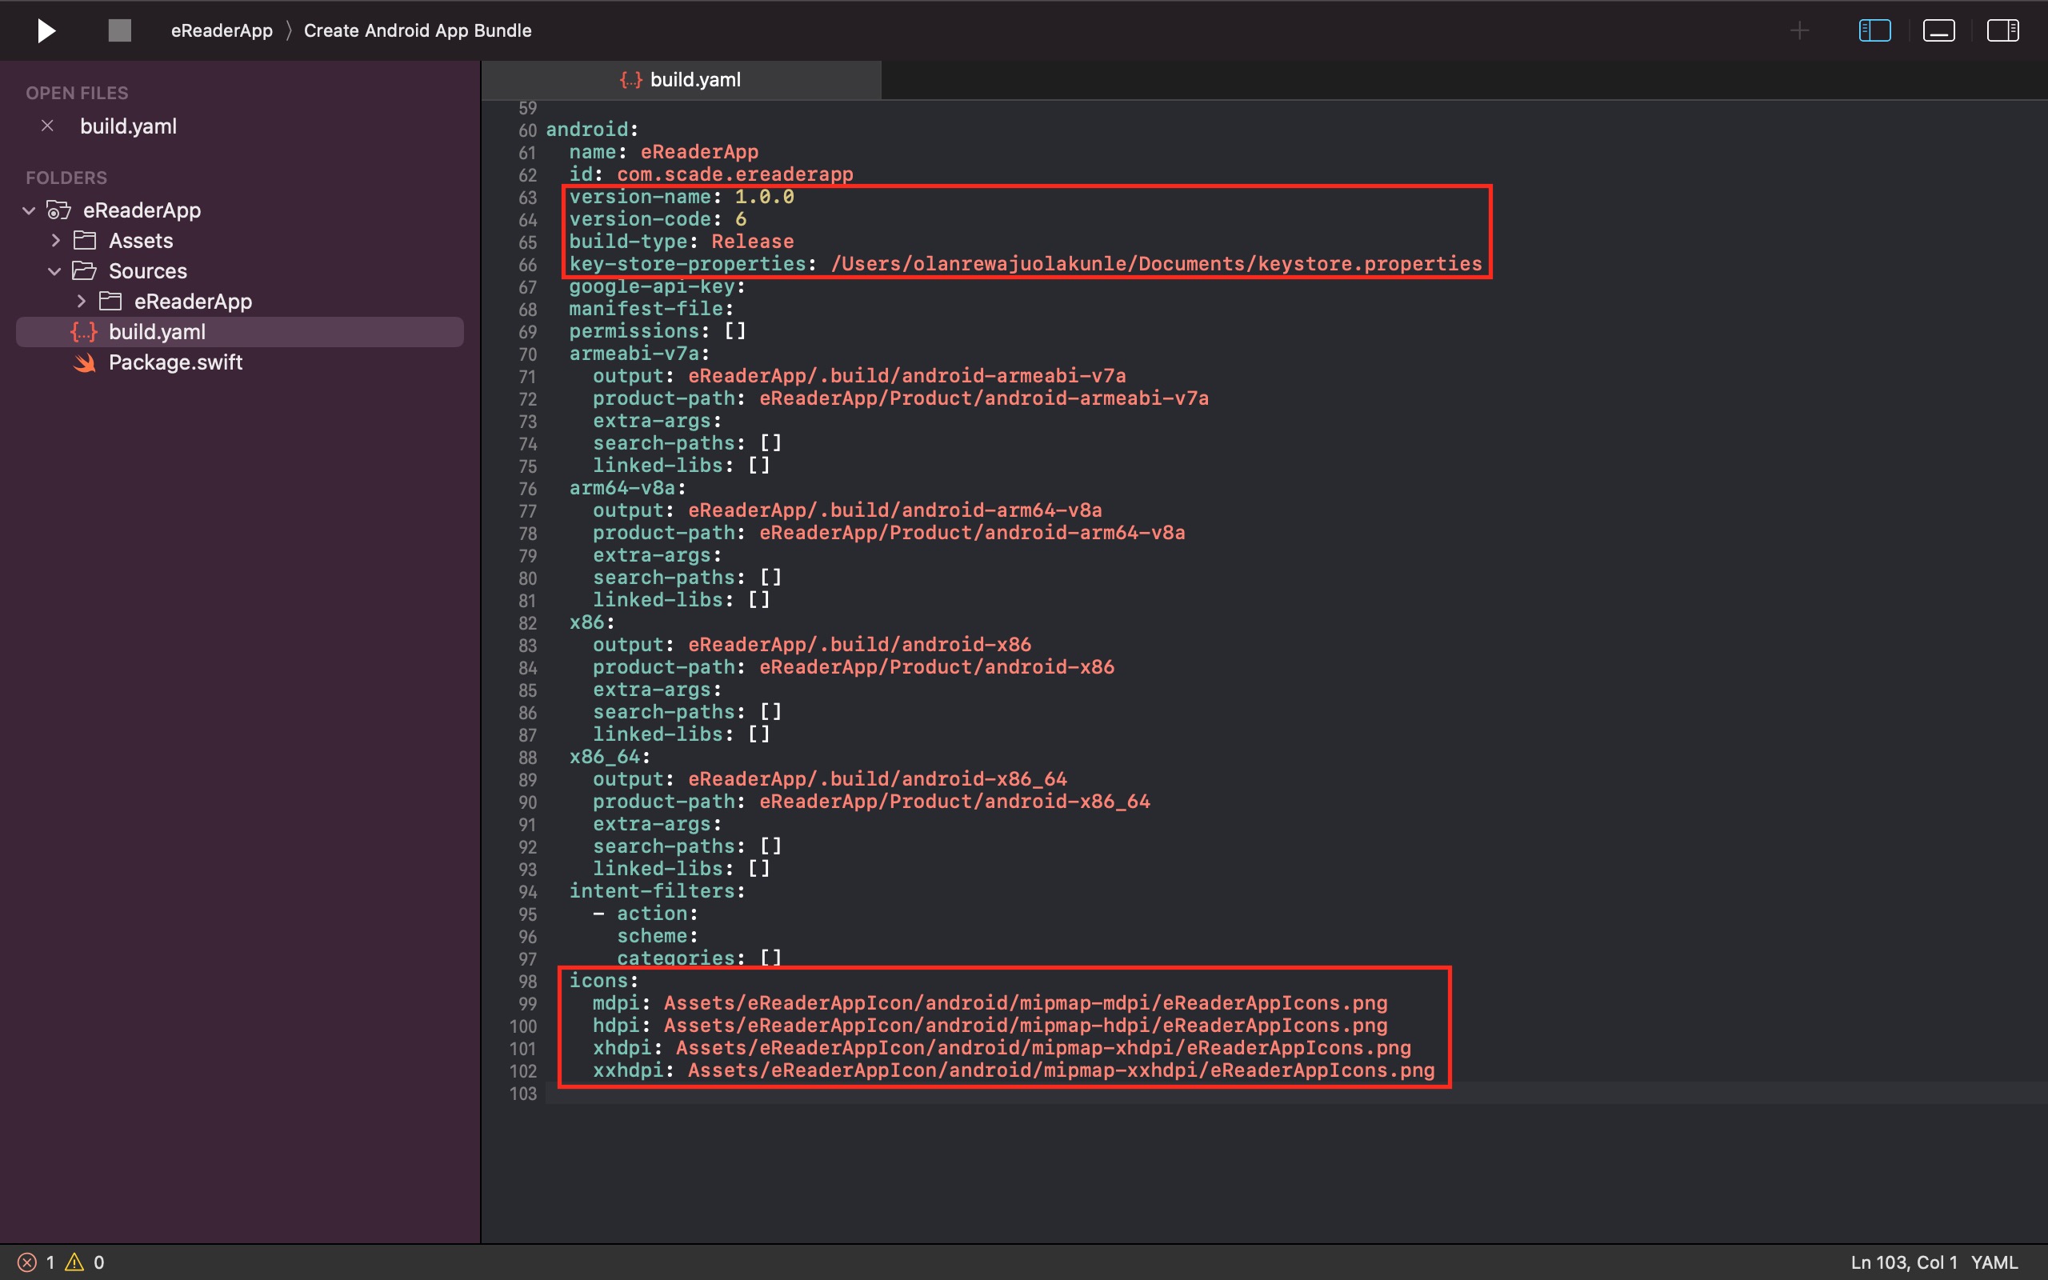
Task: Click the plus add icon in toolbar
Action: 1799,30
